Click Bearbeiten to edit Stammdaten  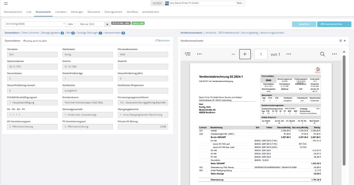pos(162,41)
